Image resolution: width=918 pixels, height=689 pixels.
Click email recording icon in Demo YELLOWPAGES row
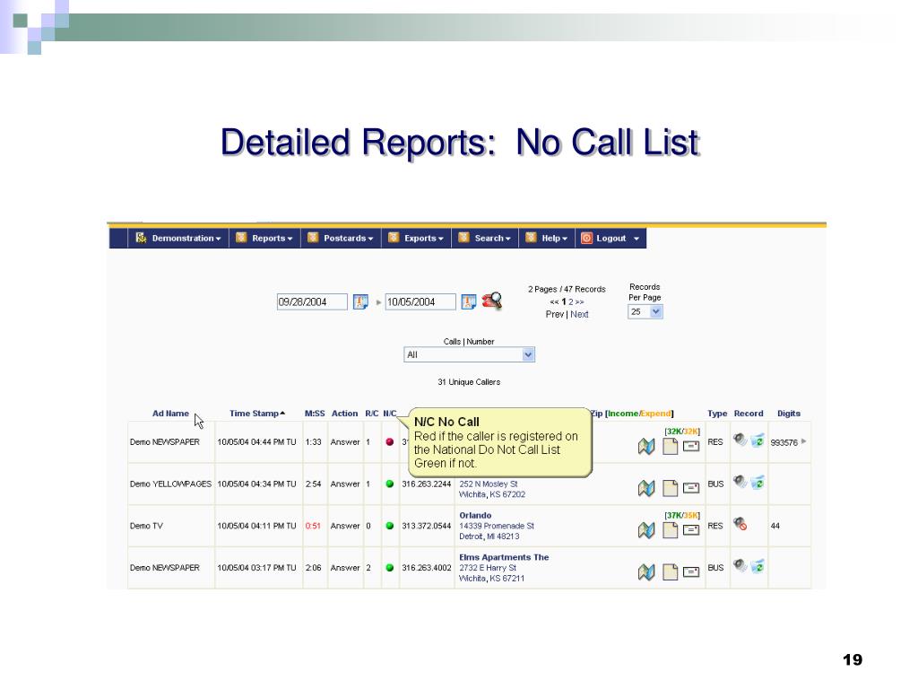[757, 482]
